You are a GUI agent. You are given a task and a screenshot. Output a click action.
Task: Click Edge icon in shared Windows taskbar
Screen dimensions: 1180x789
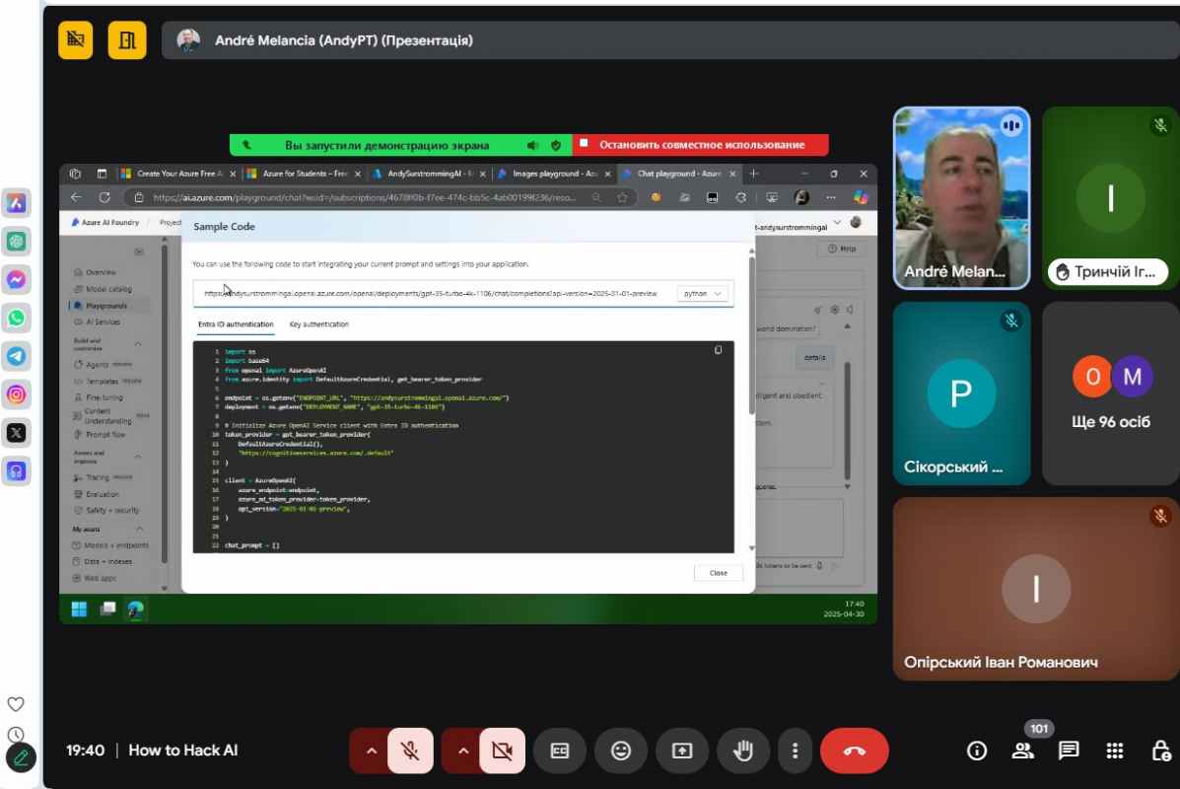coord(136,610)
